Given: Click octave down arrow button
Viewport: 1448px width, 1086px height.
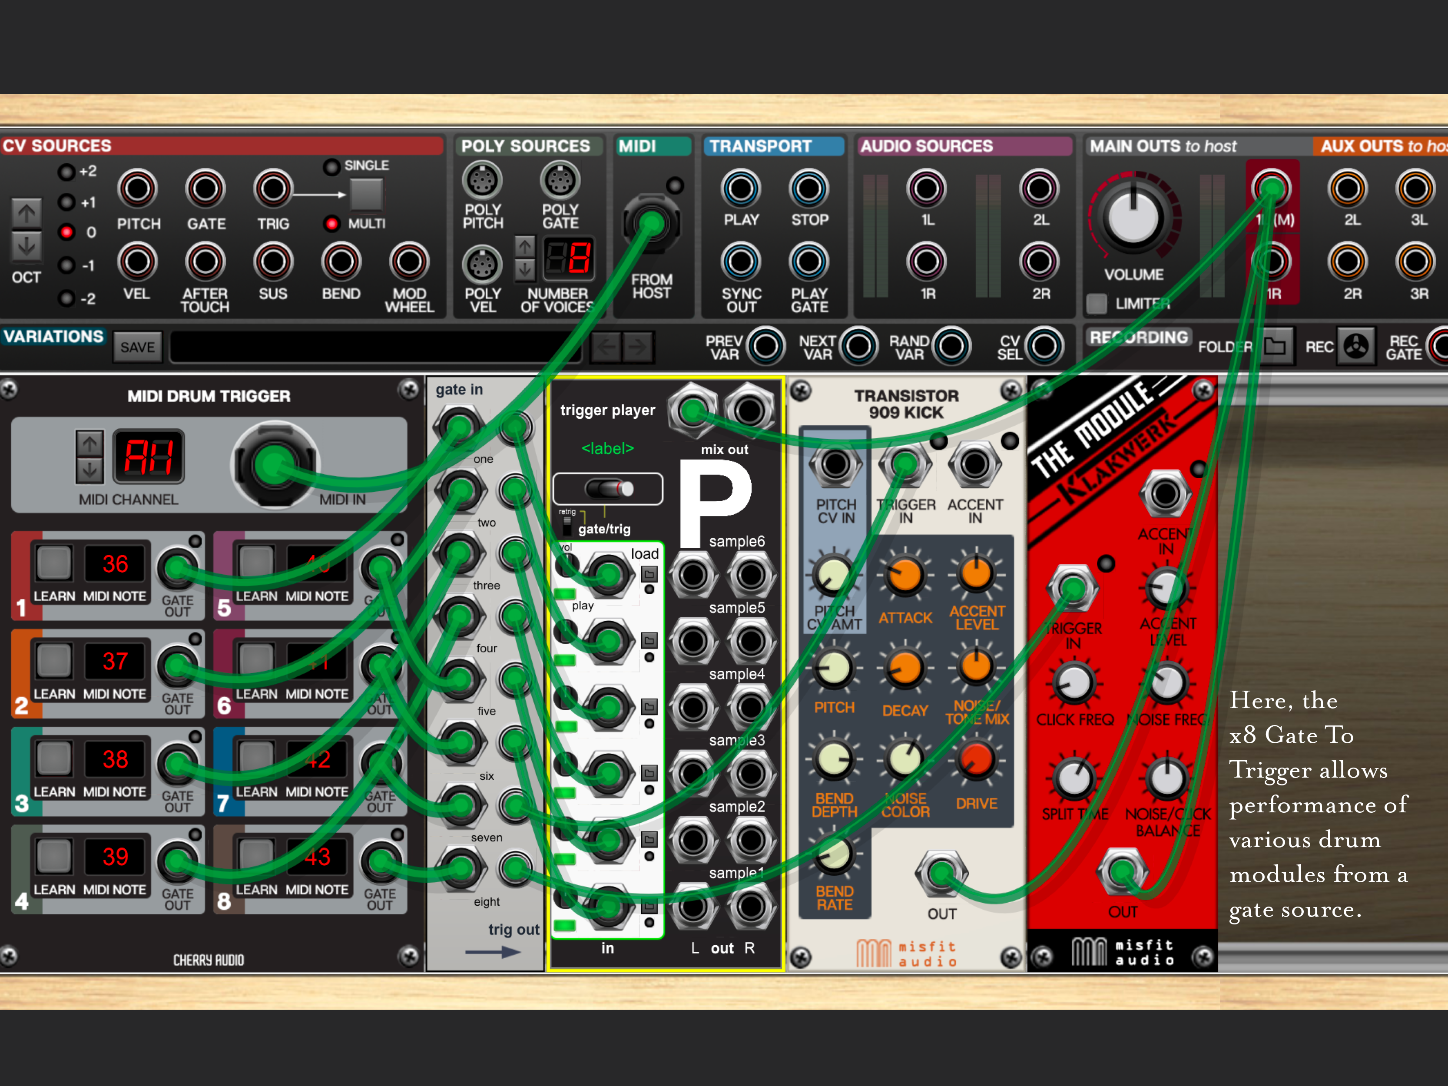Looking at the screenshot, I should [27, 247].
